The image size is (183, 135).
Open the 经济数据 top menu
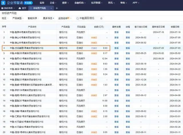97,3
